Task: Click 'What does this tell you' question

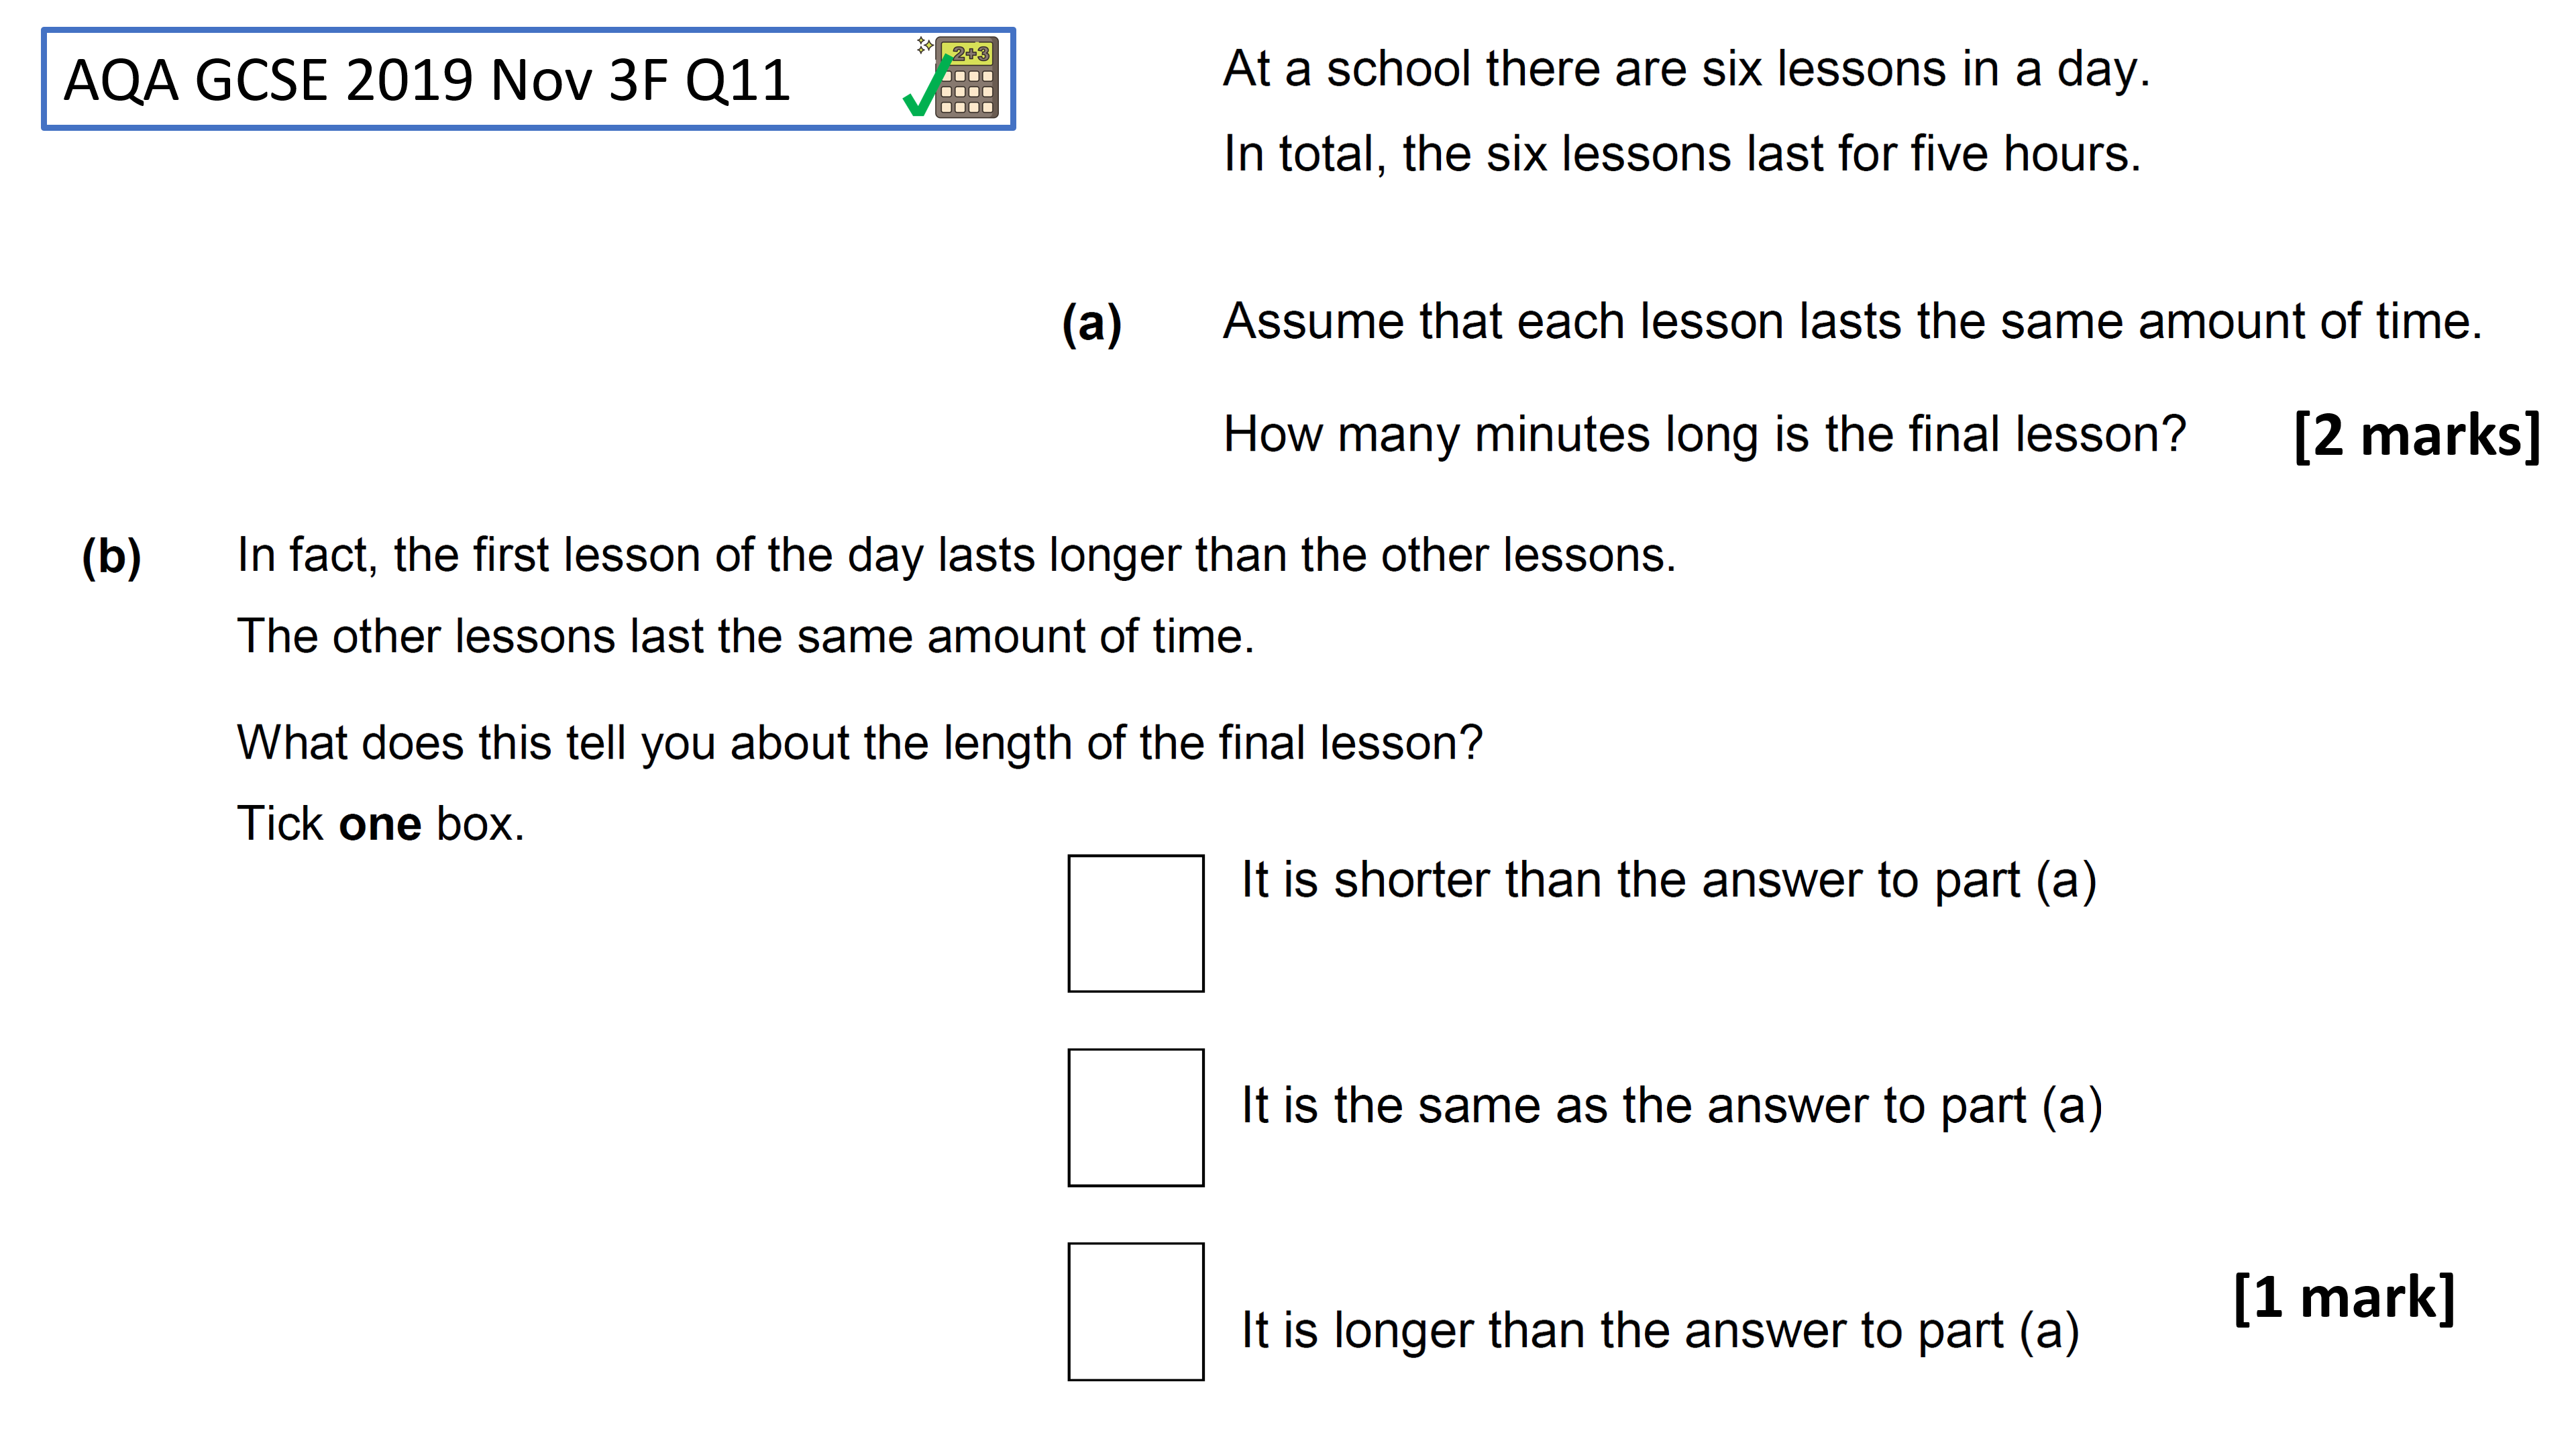Action: pyautogui.click(x=860, y=744)
